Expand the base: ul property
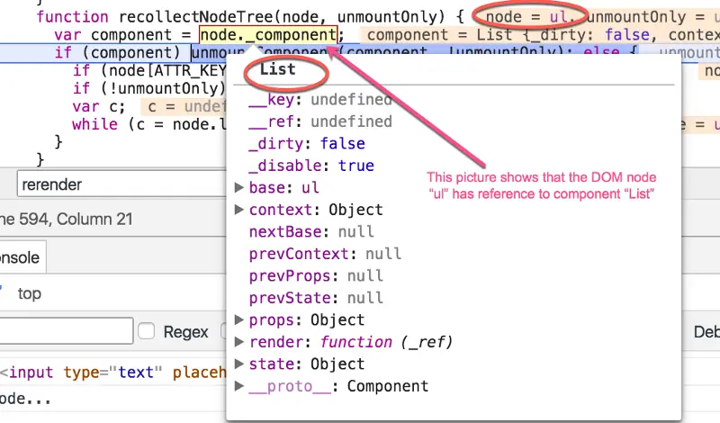Screen dimensions: 720x423 click(x=238, y=187)
